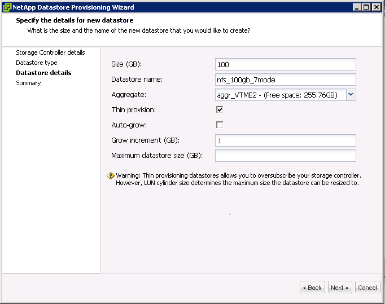Expand the Aggregate dropdown arrow

pyautogui.click(x=351, y=95)
